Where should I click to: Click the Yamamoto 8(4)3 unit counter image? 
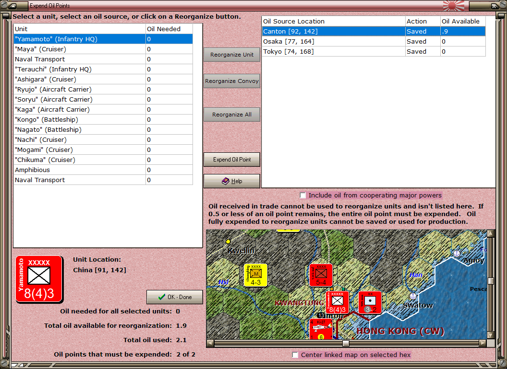point(39,279)
